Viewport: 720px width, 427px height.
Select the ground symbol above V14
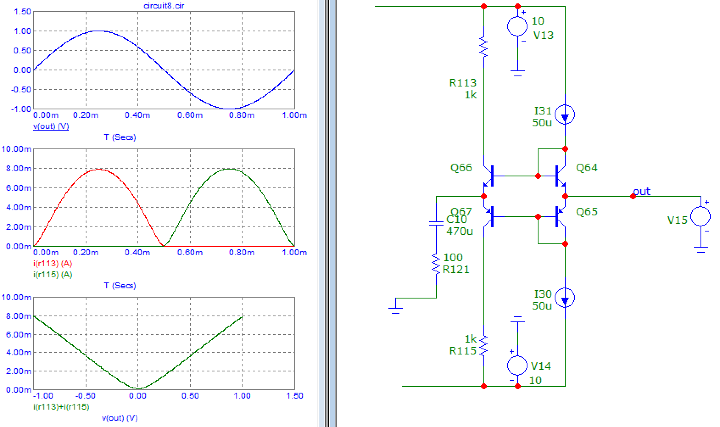tap(517, 319)
